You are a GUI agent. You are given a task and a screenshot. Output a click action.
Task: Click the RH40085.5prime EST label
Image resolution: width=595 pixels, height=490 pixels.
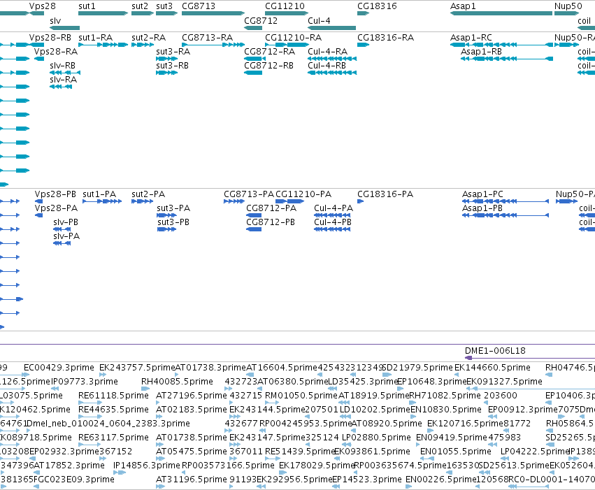coord(177,382)
